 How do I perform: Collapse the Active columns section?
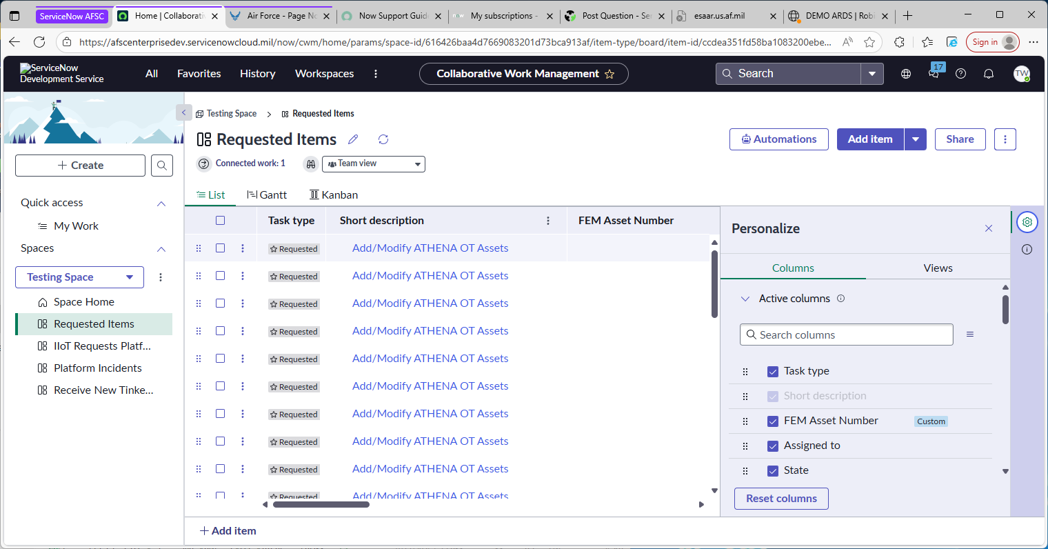745,299
